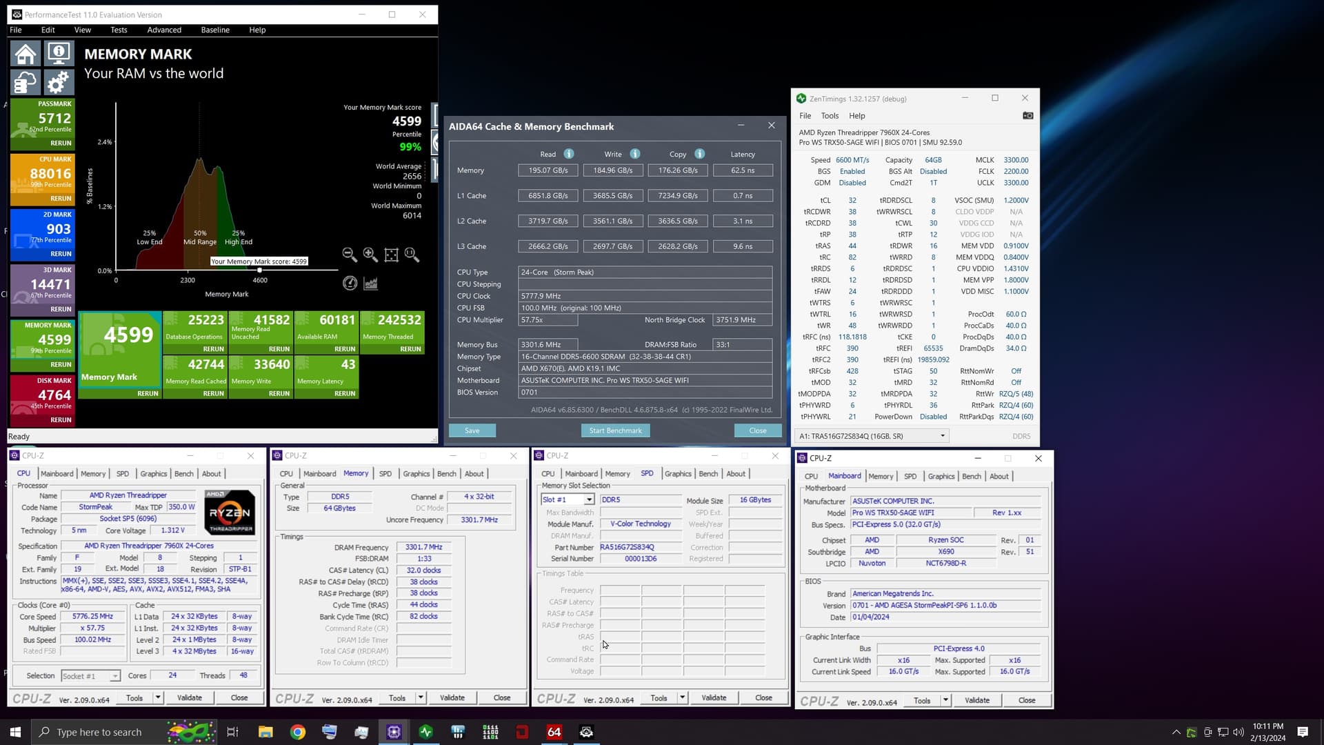Zoom out on the Memory Mark chart
1324x745 pixels.
(x=350, y=255)
